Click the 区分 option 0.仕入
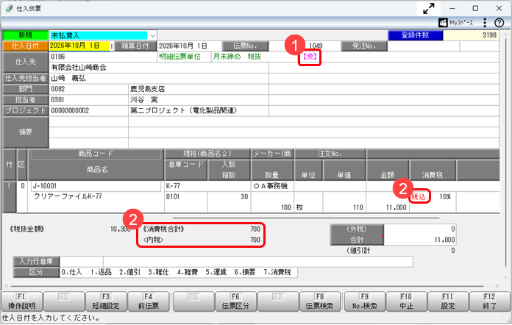Screen dimensions: 512x325 coord(72,272)
